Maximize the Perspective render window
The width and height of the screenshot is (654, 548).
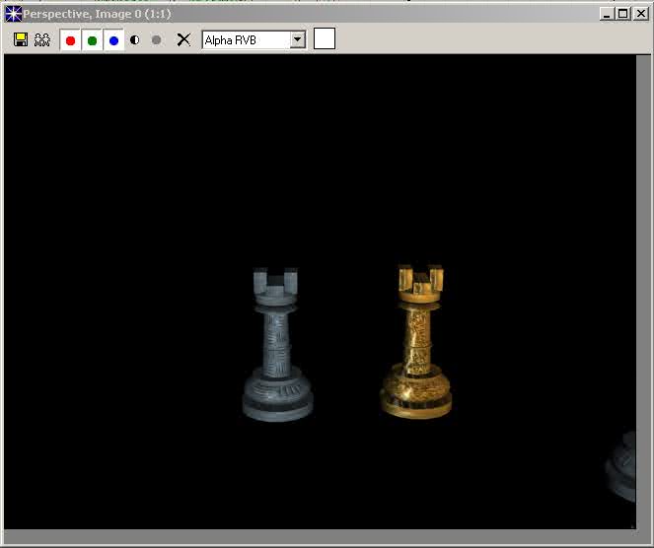pos(622,14)
